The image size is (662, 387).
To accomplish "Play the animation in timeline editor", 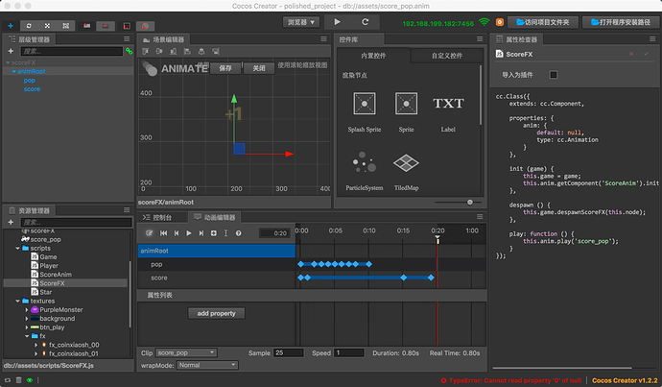I will point(188,232).
